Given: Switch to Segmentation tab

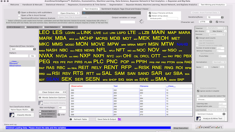Looking at the screenshot, I should point(116,5).
